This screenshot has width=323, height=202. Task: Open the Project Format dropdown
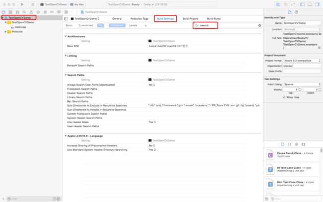click(x=302, y=61)
